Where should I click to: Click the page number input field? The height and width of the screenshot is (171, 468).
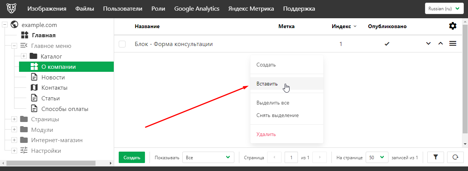291,157
